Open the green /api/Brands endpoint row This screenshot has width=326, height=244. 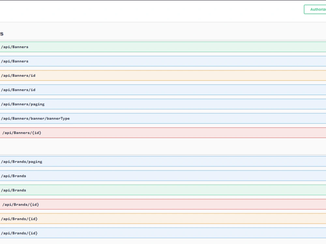163,190
